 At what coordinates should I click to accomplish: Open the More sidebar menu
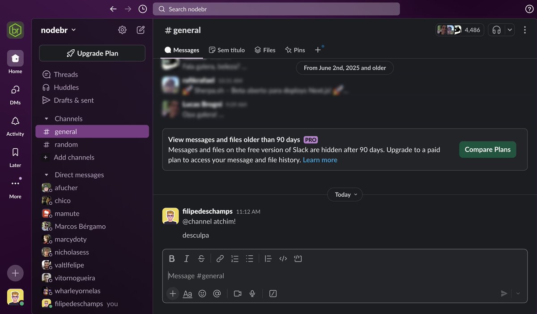tap(15, 188)
